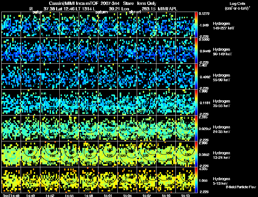Click the color bar of the 90-149 keV row

click(x=196, y=51)
